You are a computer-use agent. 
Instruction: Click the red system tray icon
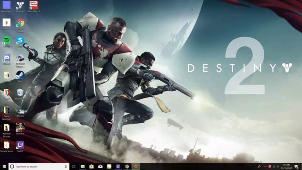(269, 167)
